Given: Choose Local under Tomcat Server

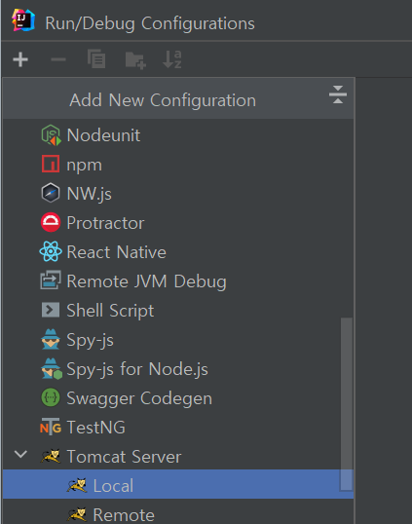Looking at the screenshot, I should (x=178, y=484).
